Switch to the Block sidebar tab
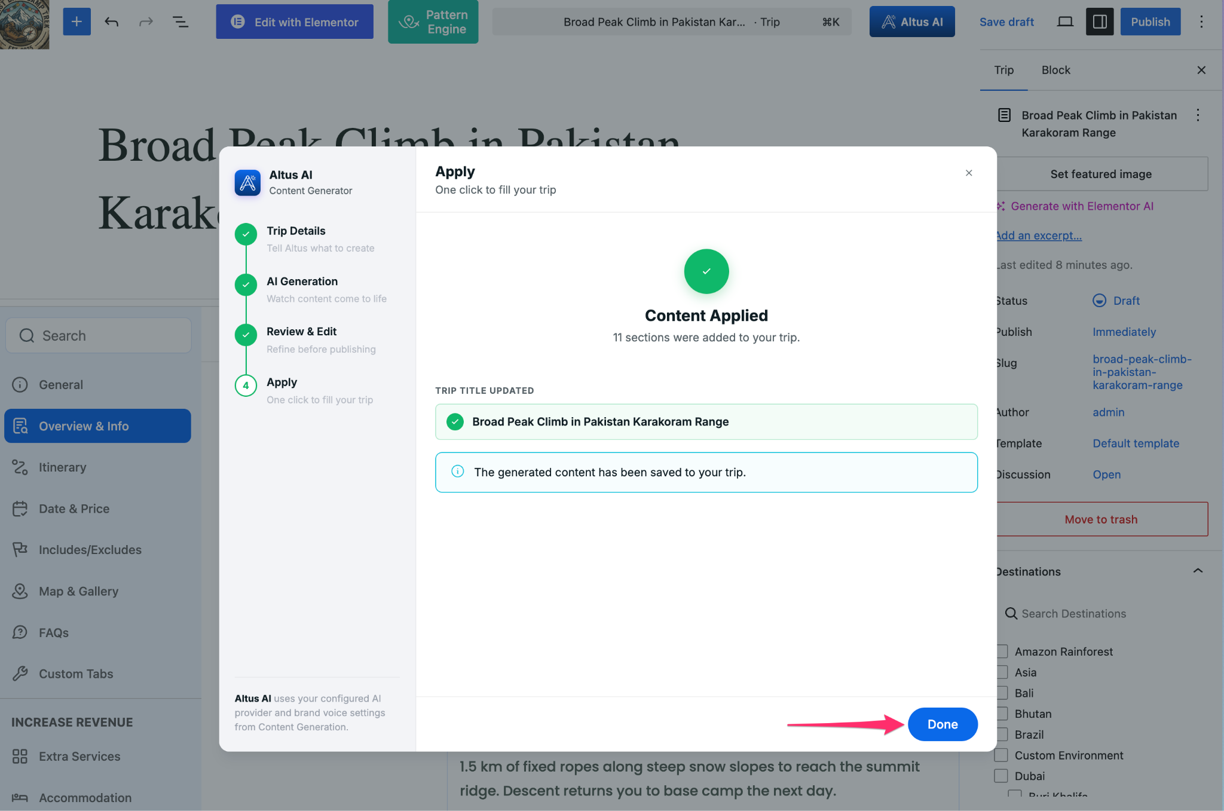The image size is (1224, 811). [x=1056, y=70]
